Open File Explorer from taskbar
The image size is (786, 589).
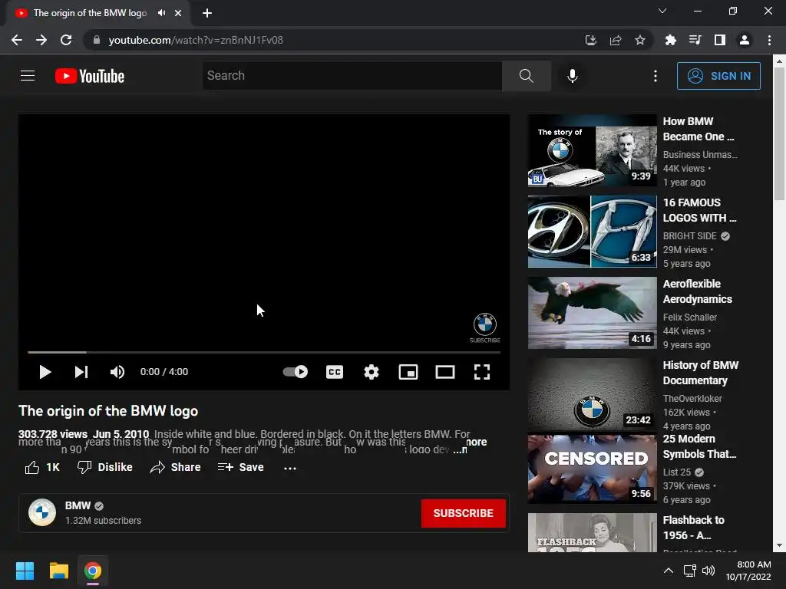click(x=58, y=571)
